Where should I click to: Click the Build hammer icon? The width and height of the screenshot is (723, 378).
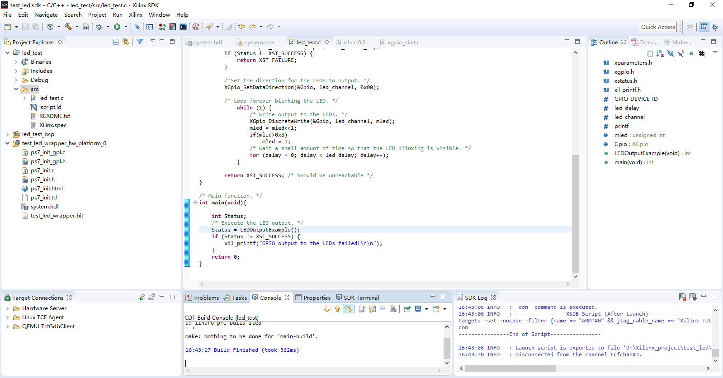(68, 27)
